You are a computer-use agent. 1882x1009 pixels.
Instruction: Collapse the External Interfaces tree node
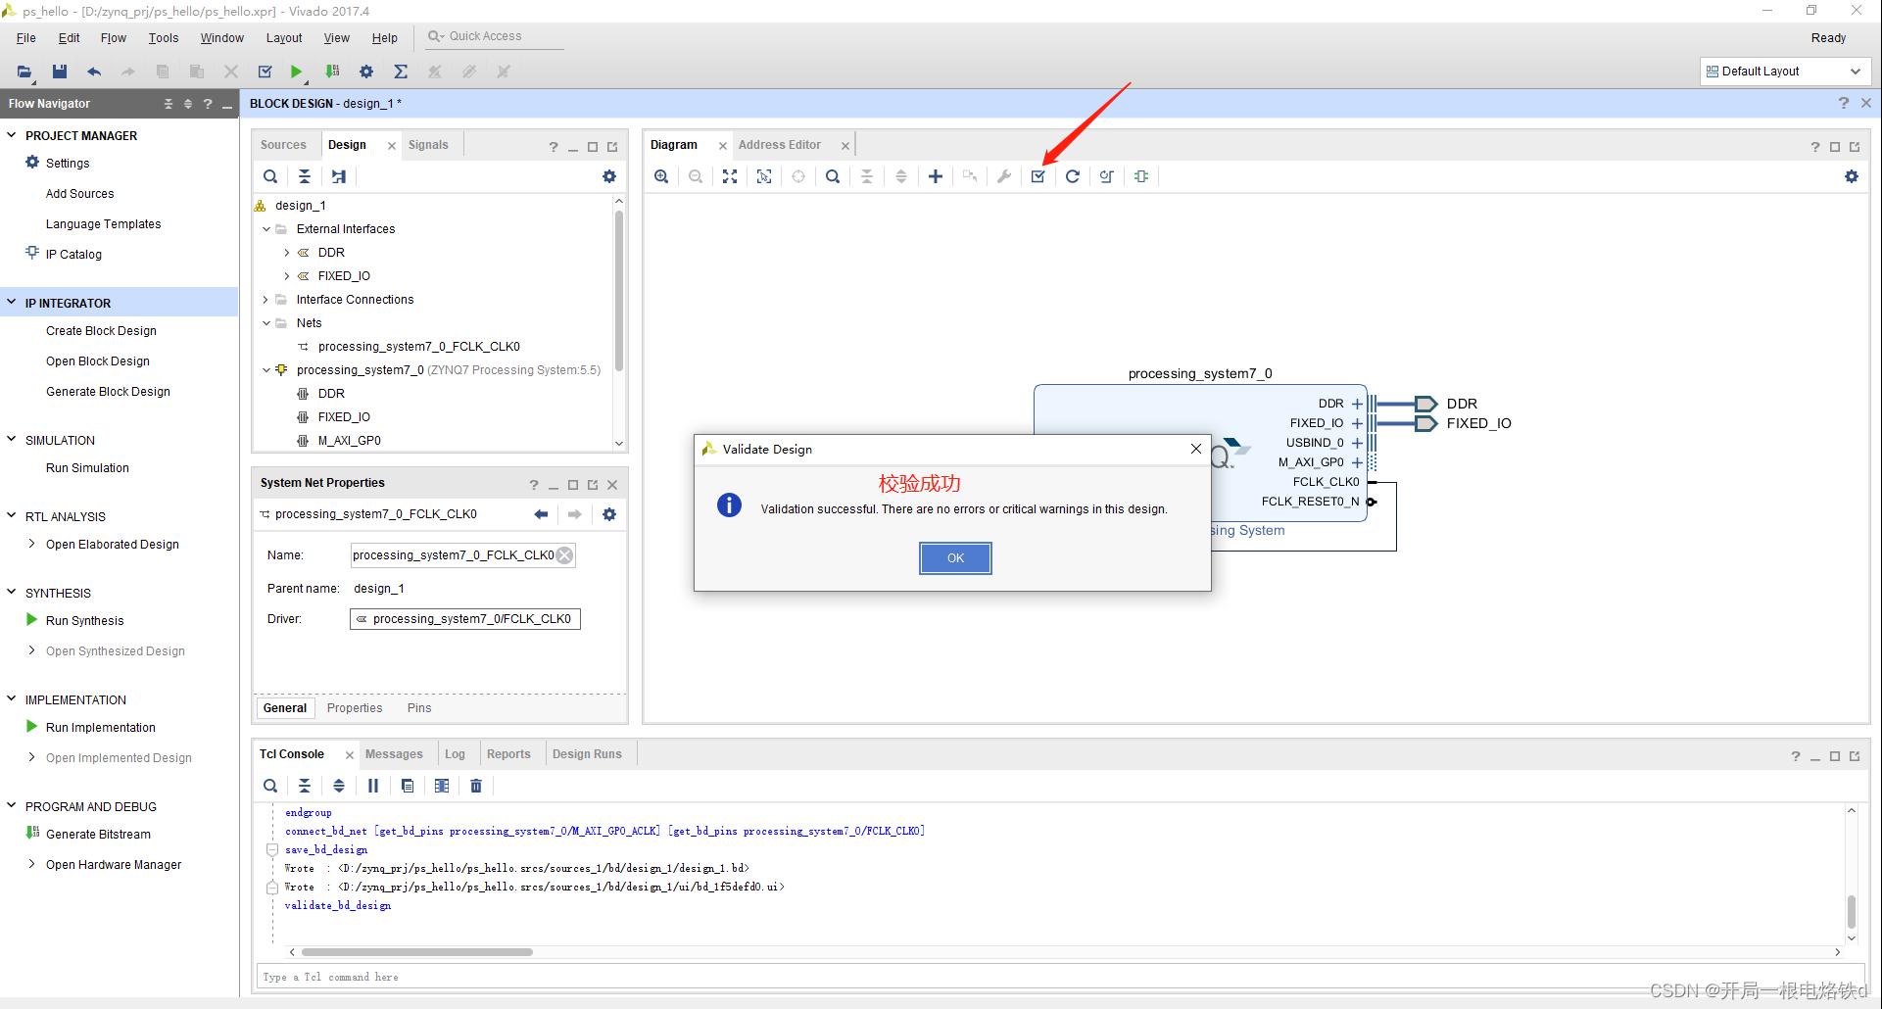tap(265, 229)
